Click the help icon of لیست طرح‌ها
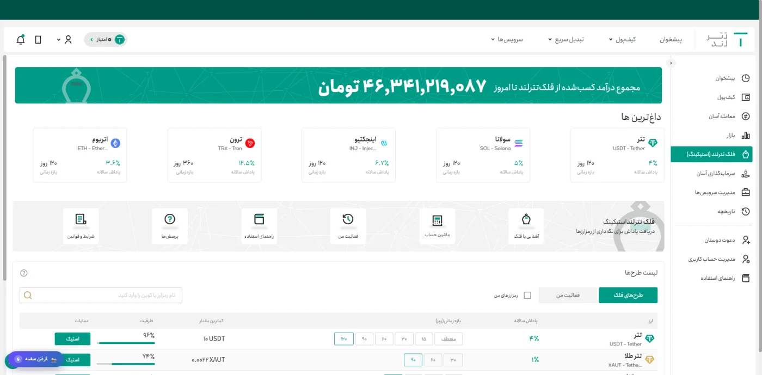Viewport: 762px width, 375px height. click(x=23, y=273)
